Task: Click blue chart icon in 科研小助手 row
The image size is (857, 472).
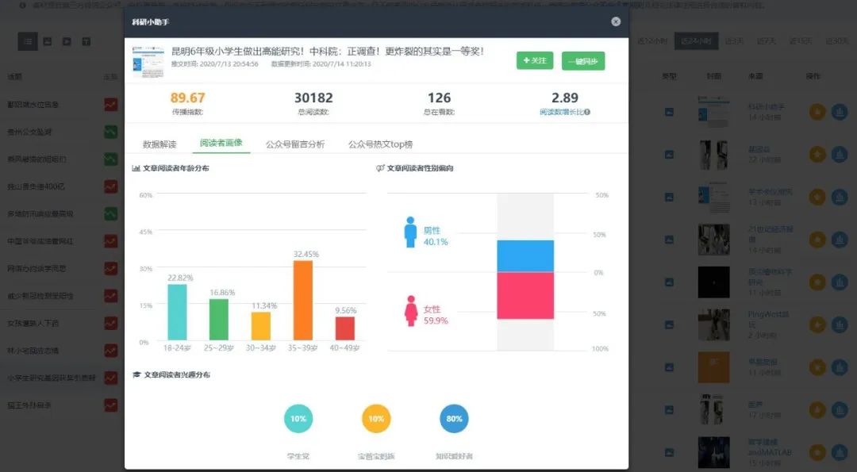Action: click(840, 112)
